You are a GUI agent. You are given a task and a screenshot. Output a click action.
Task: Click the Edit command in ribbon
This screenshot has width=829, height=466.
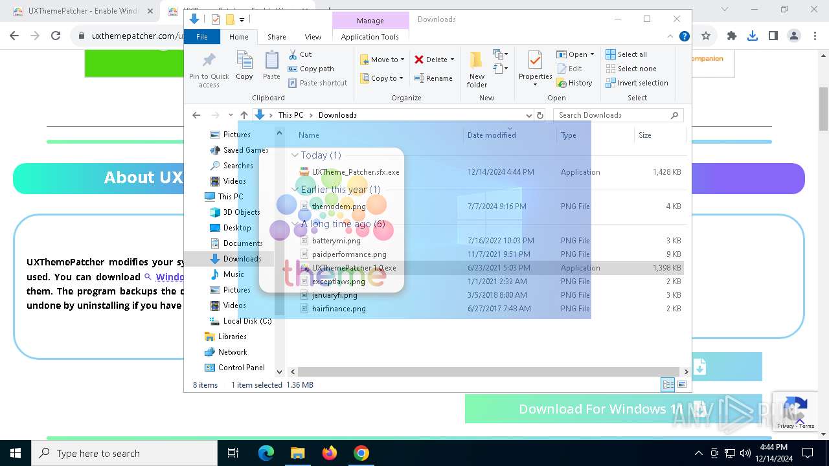click(569, 69)
